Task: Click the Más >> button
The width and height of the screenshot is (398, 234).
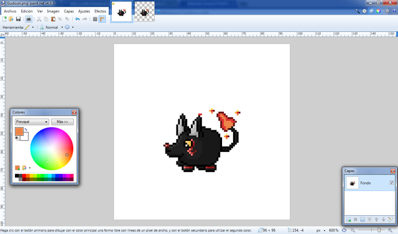Action: [62, 122]
